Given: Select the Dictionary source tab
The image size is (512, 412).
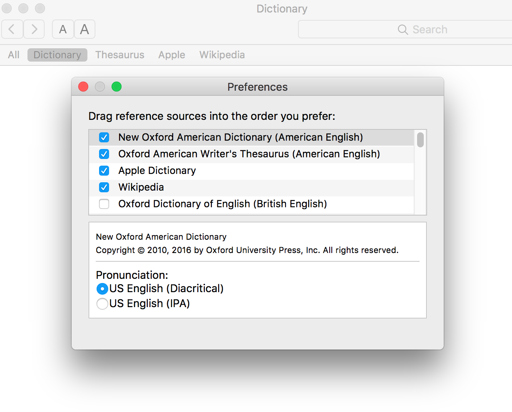Looking at the screenshot, I should (x=57, y=55).
